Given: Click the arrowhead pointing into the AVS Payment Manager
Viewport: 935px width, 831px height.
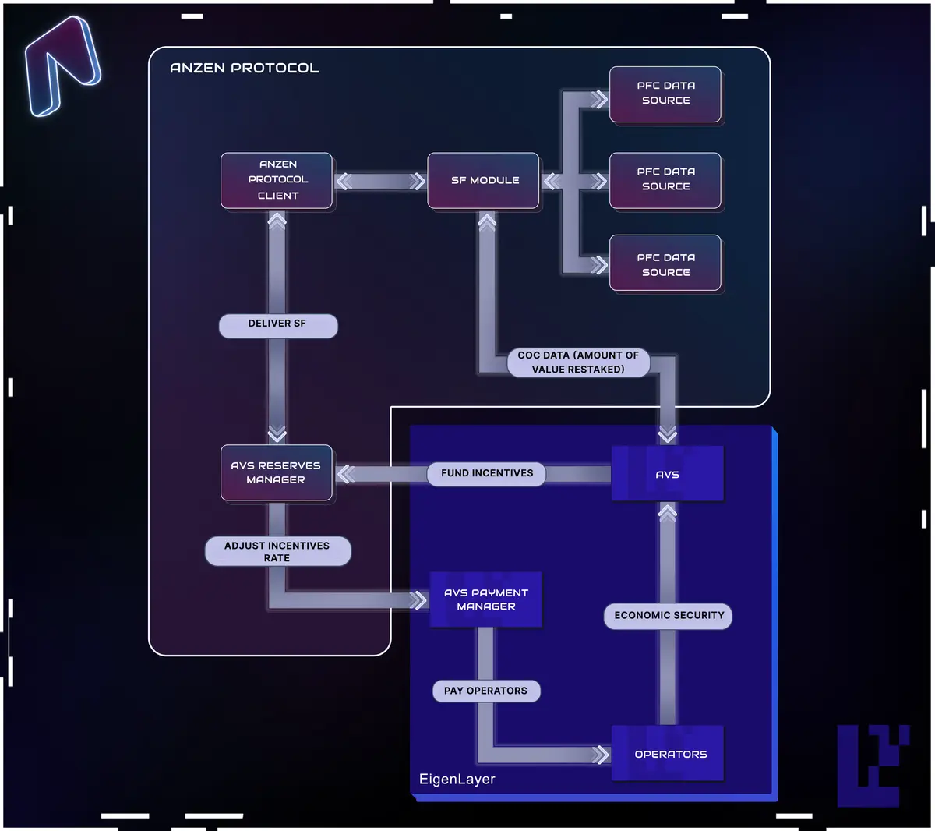Looking at the screenshot, I should coord(419,600).
